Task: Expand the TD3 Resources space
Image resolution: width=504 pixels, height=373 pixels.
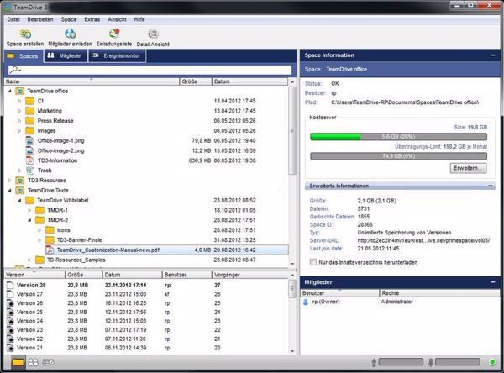Action: pyautogui.click(x=9, y=181)
